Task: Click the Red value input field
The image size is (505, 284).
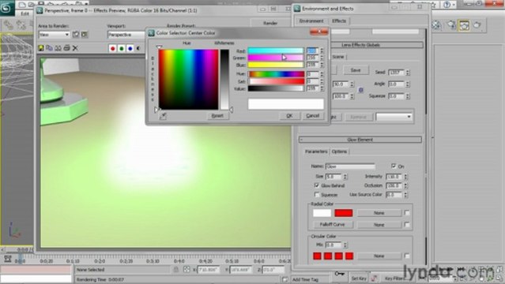Action: pos(312,50)
